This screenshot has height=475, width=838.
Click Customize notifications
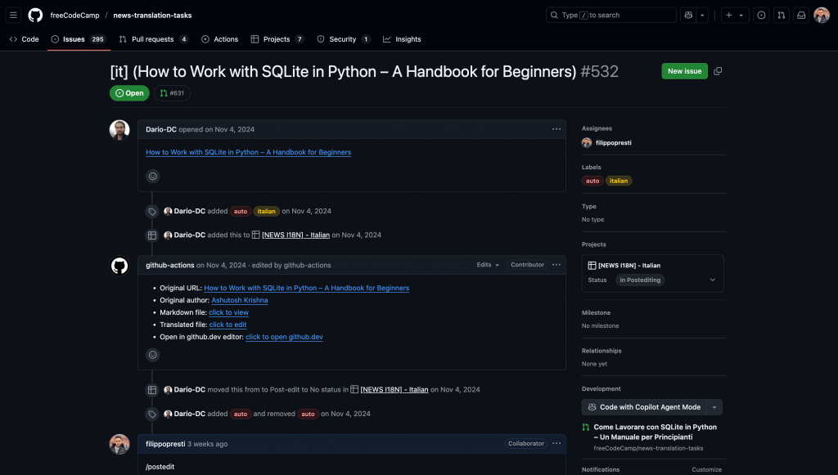tap(706, 469)
